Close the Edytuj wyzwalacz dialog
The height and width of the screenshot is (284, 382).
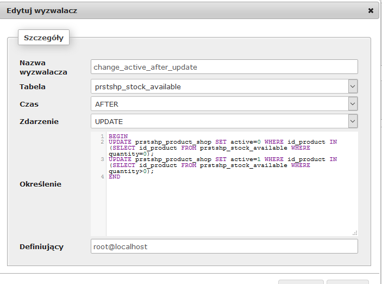pyautogui.click(x=371, y=10)
